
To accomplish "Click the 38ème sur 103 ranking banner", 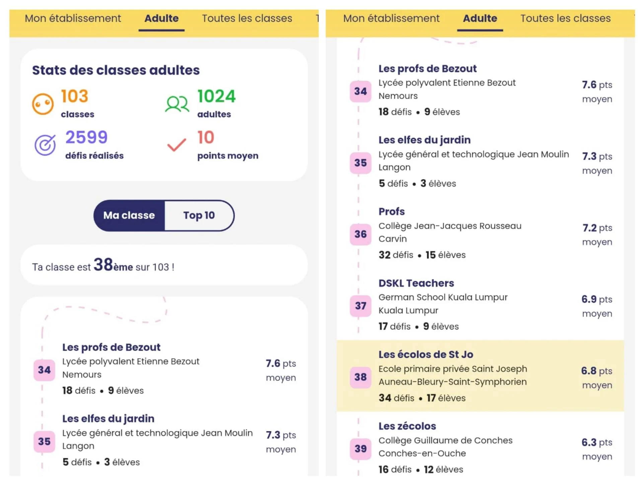I will [x=164, y=265].
